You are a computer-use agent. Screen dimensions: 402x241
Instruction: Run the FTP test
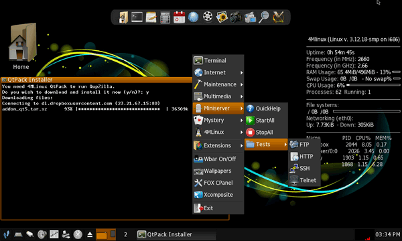[x=304, y=145]
